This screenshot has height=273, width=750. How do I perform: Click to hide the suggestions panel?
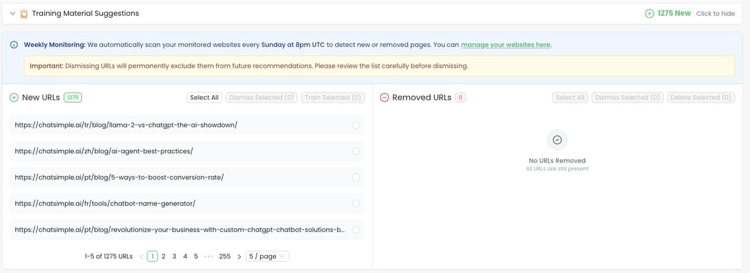(x=715, y=13)
